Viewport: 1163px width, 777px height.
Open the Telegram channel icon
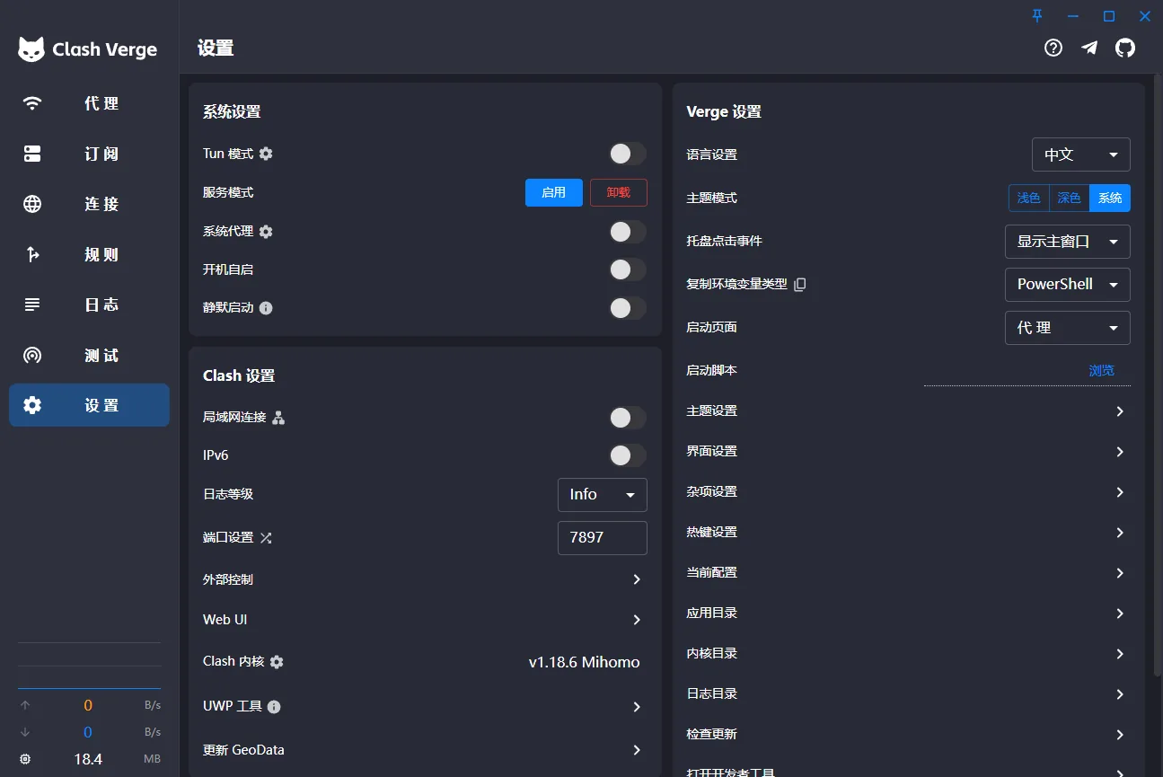pos(1089,48)
